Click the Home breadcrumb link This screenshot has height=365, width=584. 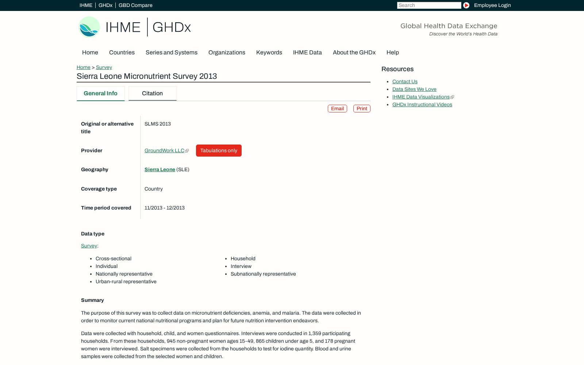point(84,67)
